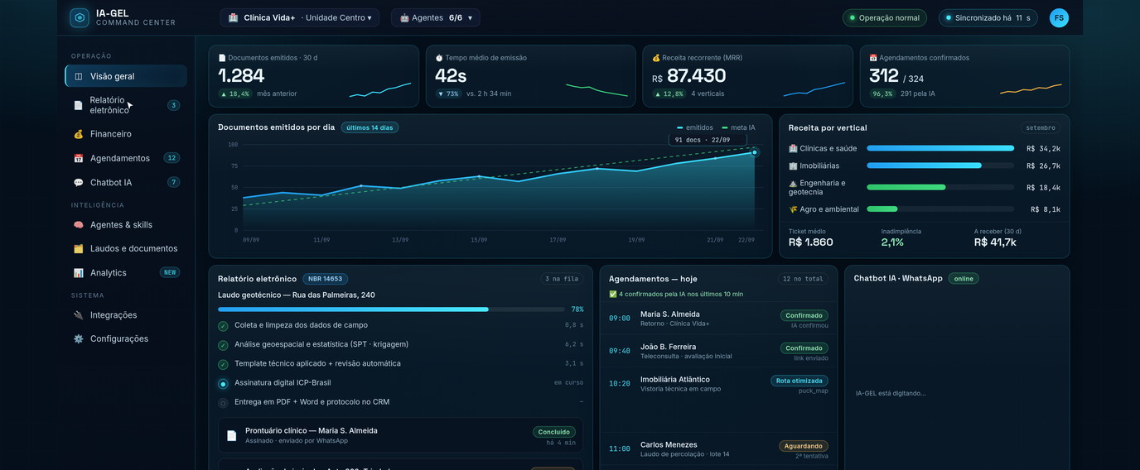The image size is (1140, 470).
Task: Click the Agendamentos sidebar count badge 12
Action: tap(171, 158)
